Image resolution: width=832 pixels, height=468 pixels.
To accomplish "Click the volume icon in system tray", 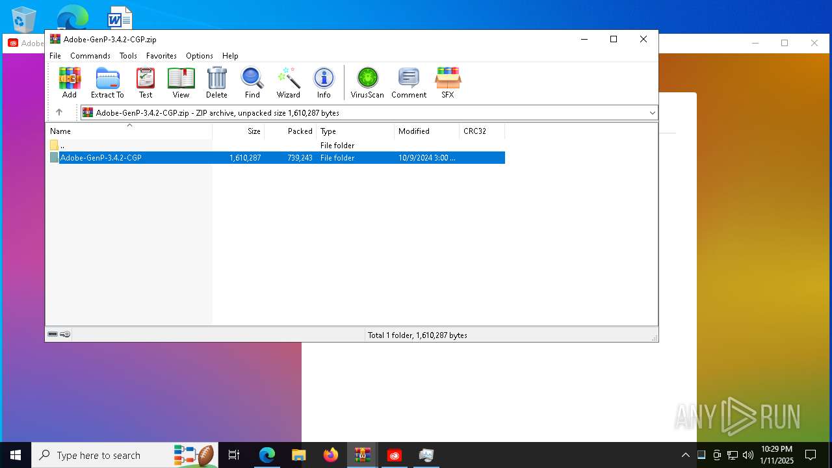I will pos(748,455).
